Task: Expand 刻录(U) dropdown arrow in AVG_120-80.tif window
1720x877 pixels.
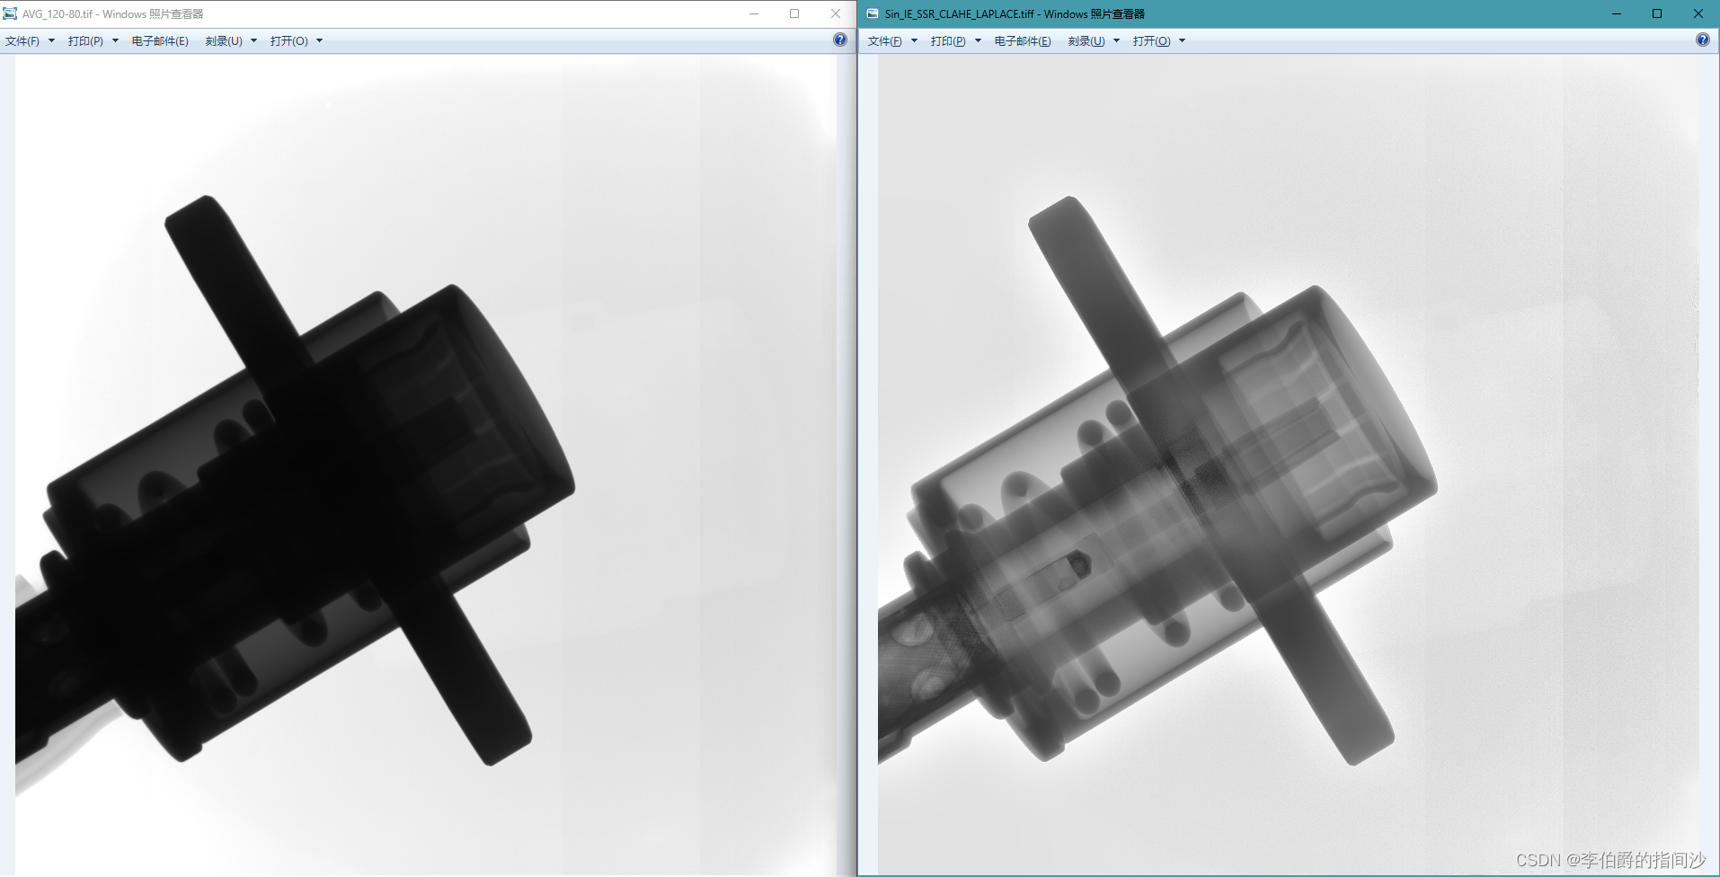Action: coord(253,41)
